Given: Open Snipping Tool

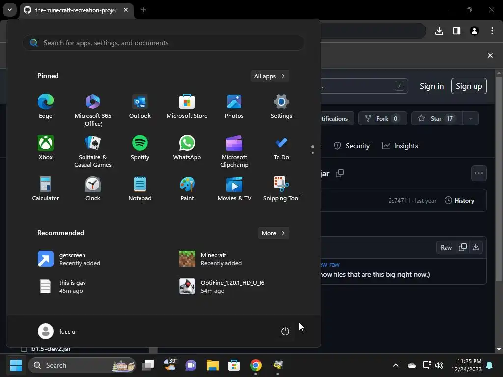Looking at the screenshot, I should (x=281, y=189).
